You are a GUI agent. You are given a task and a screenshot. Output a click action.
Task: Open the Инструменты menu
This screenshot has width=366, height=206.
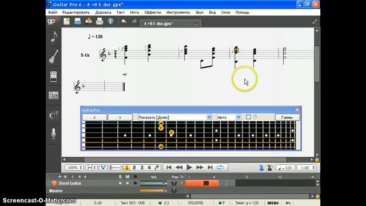tap(178, 13)
